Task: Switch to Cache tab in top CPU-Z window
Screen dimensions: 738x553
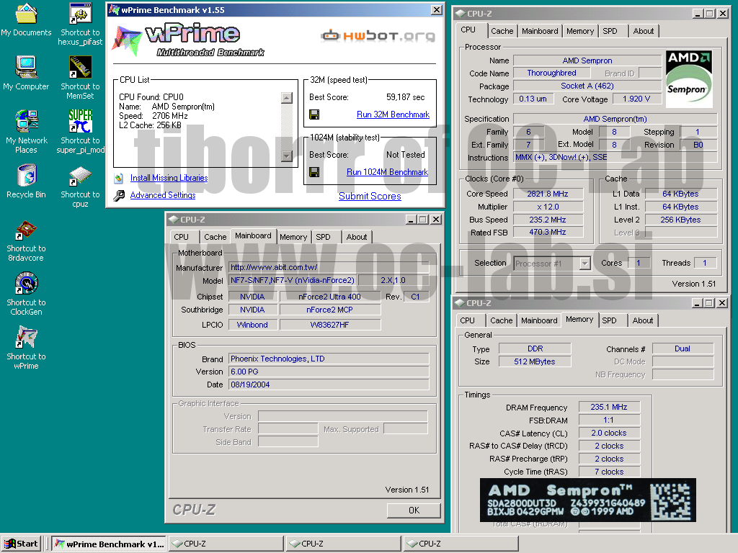Action: pyautogui.click(x=502, y=31)
